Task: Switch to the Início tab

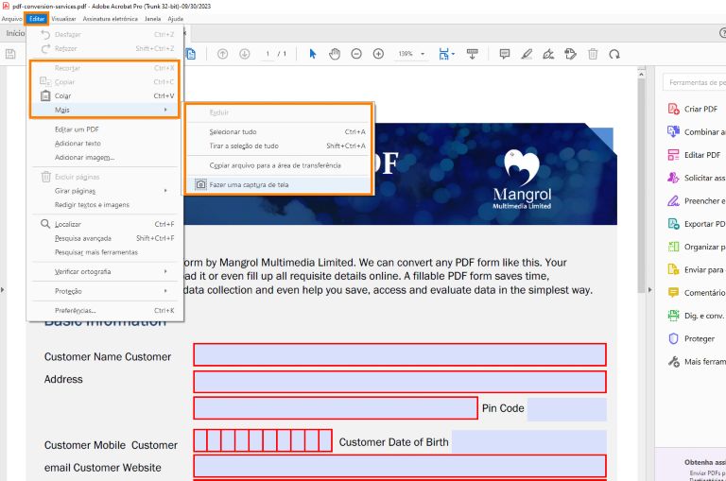Action: [x=15, y=33]
